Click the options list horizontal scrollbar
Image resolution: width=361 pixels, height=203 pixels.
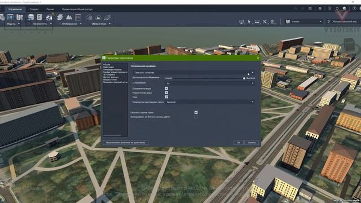click(112, 135)
